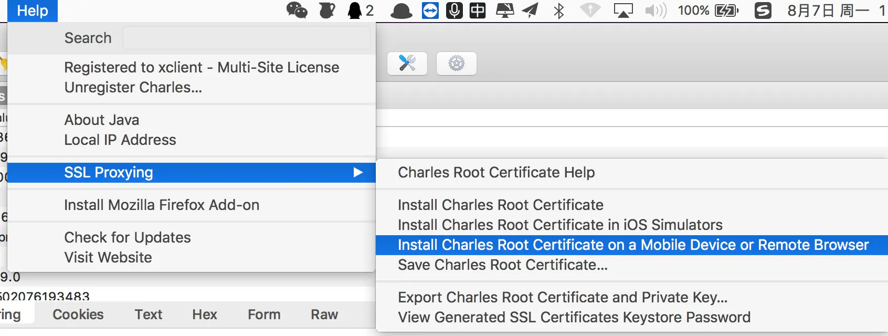This screenshot has height=336, width=888.
Task: Switch to the Cookies tab
Action: click(78, 314)
